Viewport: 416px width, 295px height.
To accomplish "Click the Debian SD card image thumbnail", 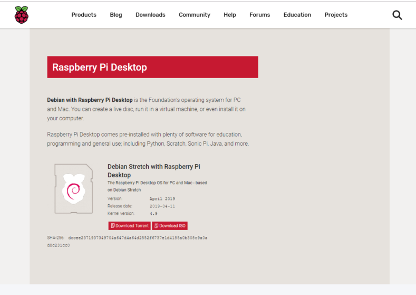I will click(74, 188).
